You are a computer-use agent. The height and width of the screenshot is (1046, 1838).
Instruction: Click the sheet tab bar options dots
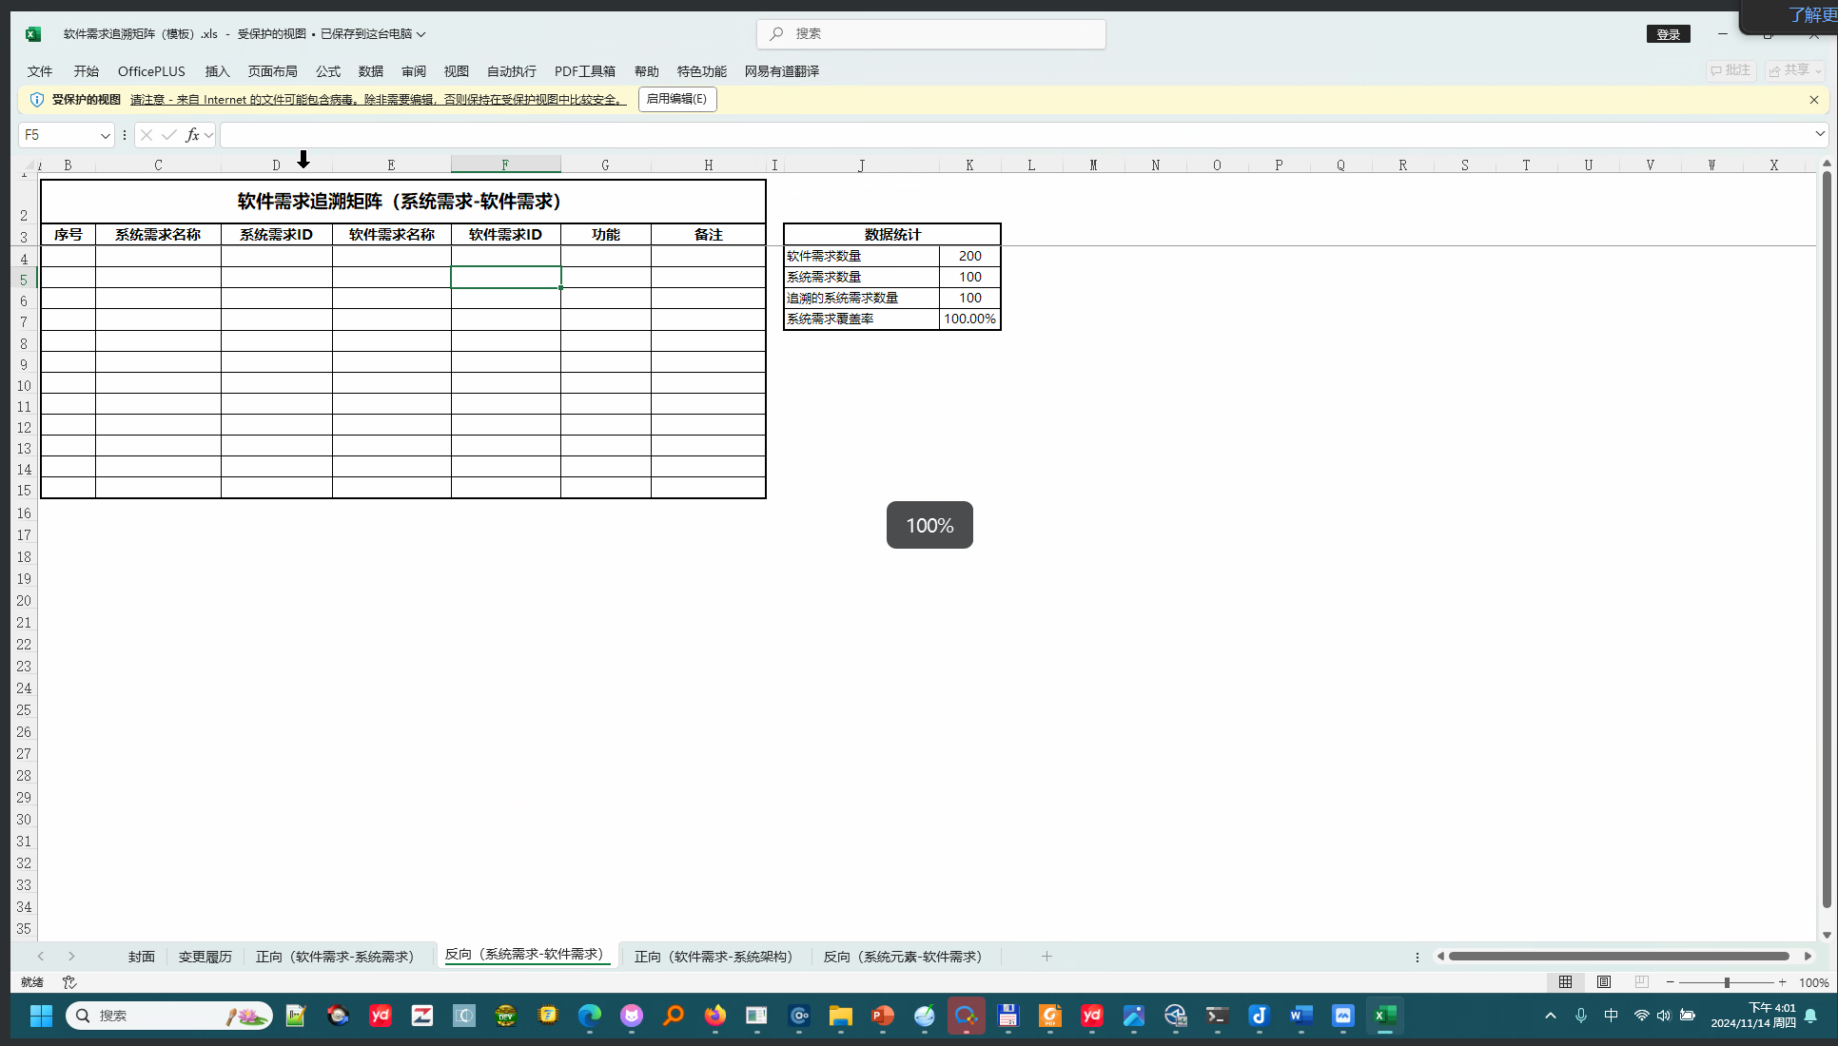pos(1418,957)
